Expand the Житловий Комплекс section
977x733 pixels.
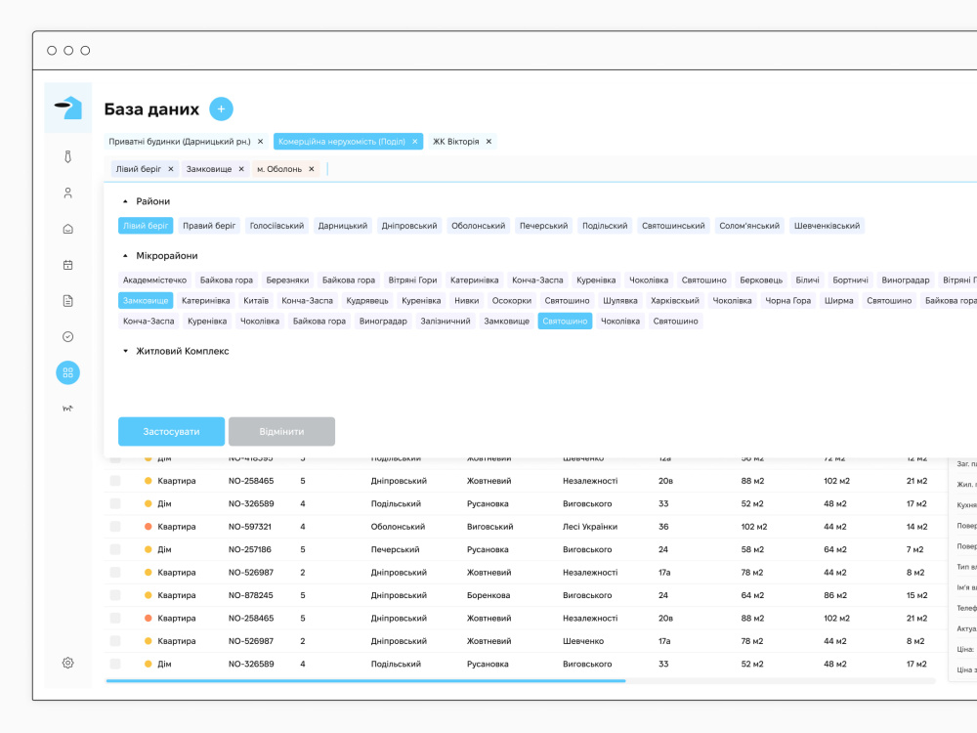click(x=125, y=351)
